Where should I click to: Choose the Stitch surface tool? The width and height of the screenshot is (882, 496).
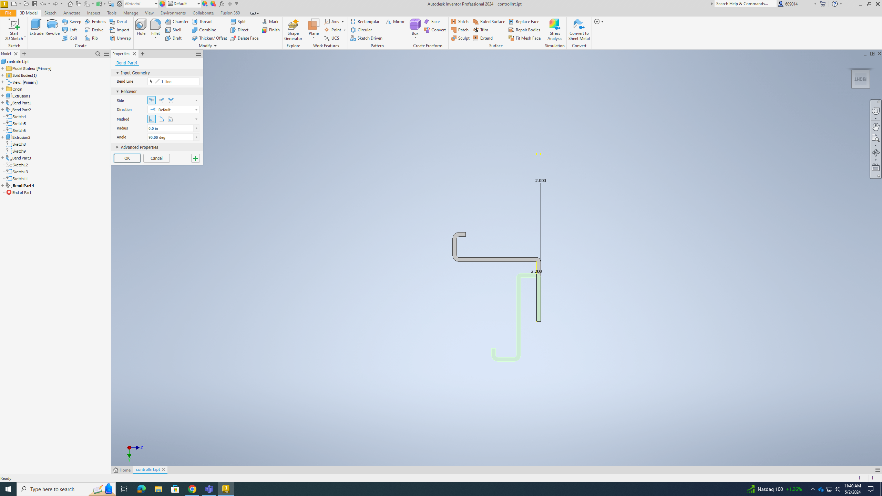coord(460,21)
